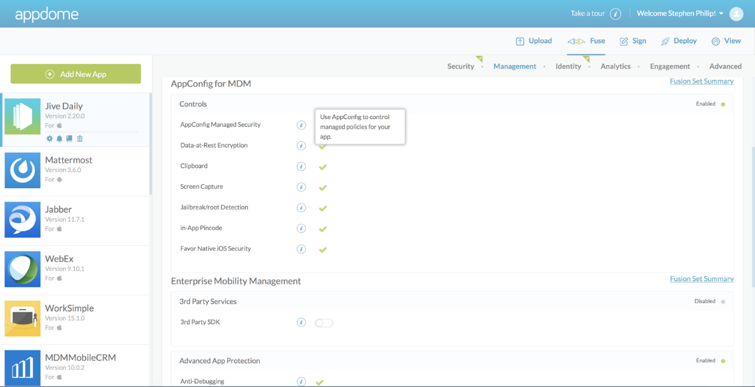Click the AppConfig for MDM heading
The height and width of the screenshot is (387, 755).
(x=211, y=84)
